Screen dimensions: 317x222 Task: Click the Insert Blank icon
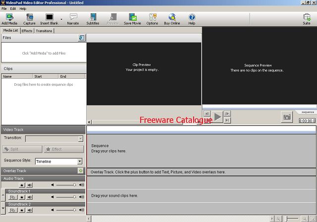click(49, 19)
